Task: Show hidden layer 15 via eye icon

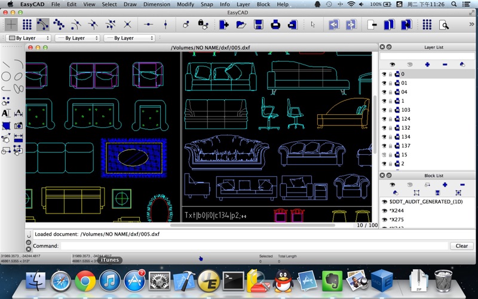Action: pos(384,155)
